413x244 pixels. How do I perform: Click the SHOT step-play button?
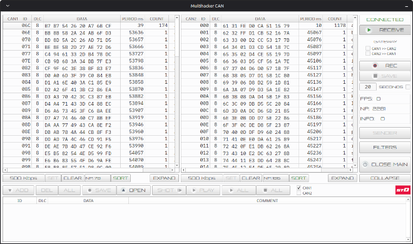pos(169,190)
